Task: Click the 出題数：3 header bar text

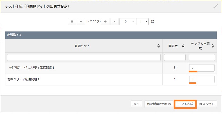Action: [14, 35]
